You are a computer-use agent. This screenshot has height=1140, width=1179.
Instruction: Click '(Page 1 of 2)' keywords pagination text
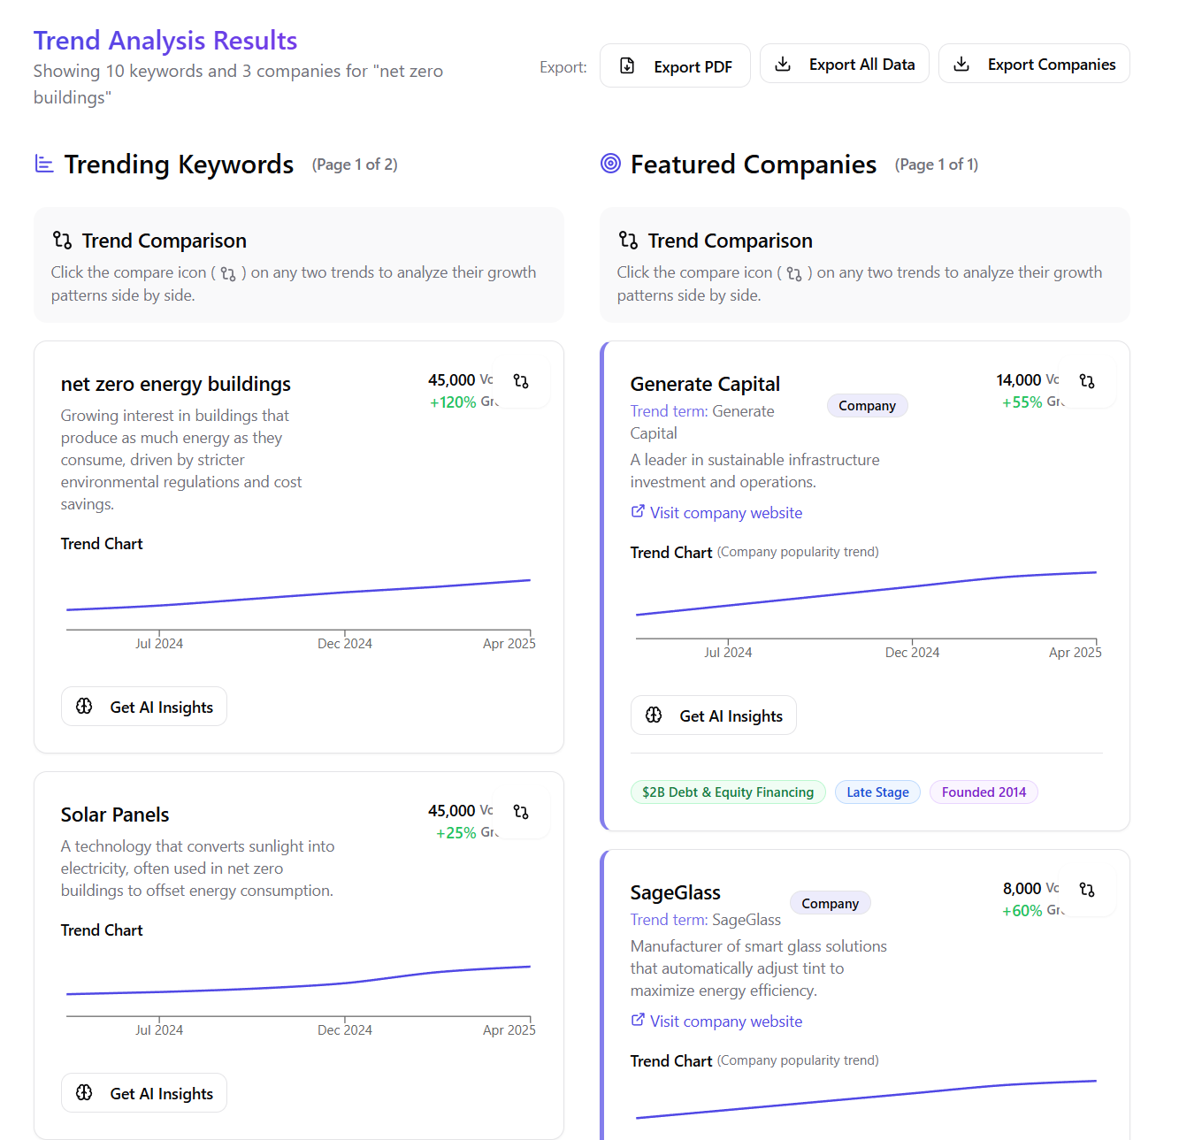point(355,164)
